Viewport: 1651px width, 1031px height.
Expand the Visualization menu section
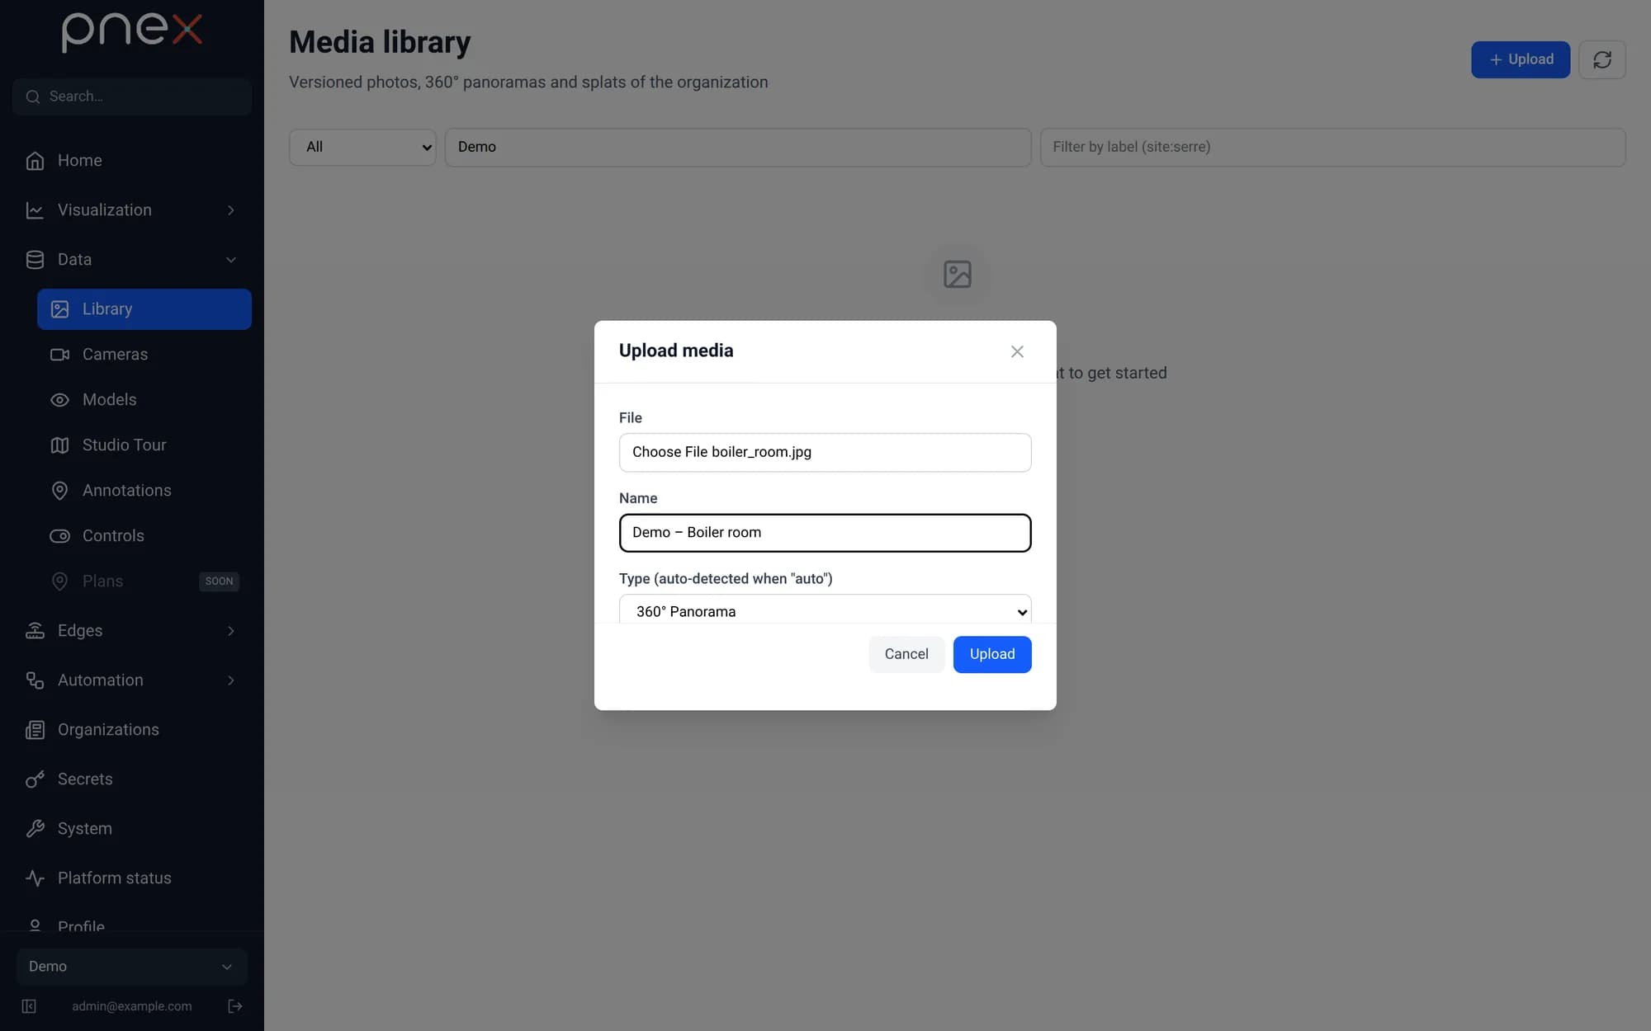coord(132,209)
